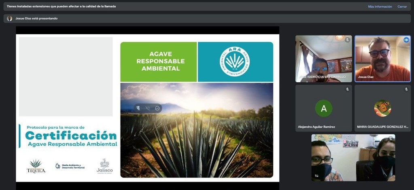This screenshot has width=414, height=190.
Task: Click the mute icon on presentation overlay
Action: coord(148,108)
